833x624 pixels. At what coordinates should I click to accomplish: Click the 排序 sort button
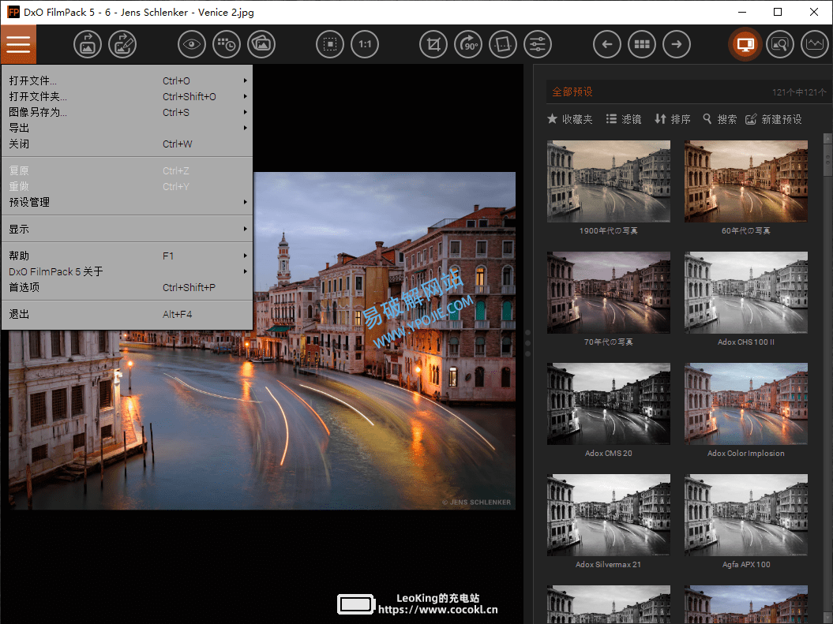pyautogui.click(x=673, y=119)
